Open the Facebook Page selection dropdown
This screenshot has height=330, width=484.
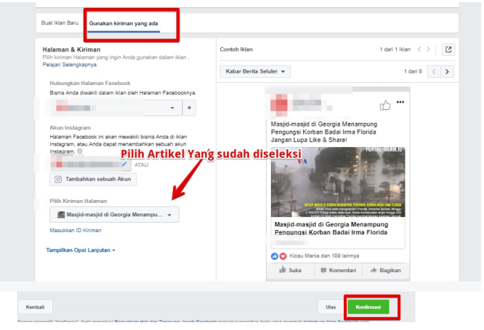pos(116,108)
